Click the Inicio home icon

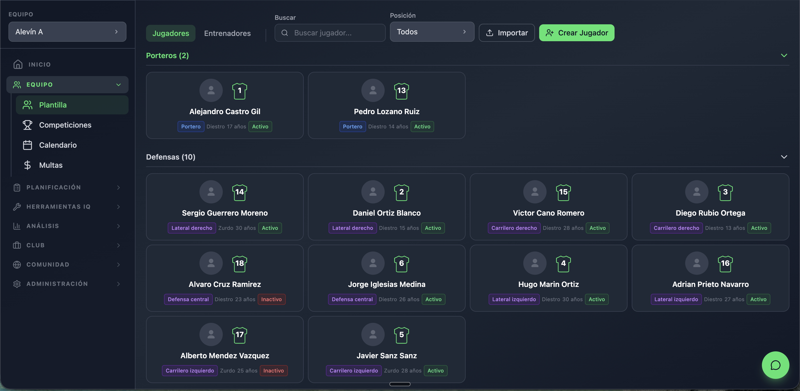(18, 64)
